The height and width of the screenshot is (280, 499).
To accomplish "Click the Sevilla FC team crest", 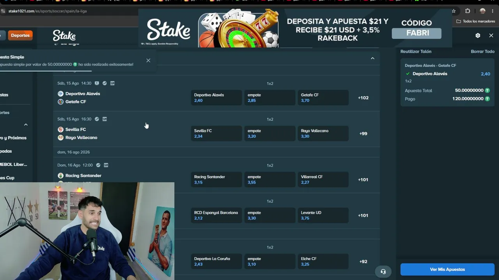I will point(60,129).
